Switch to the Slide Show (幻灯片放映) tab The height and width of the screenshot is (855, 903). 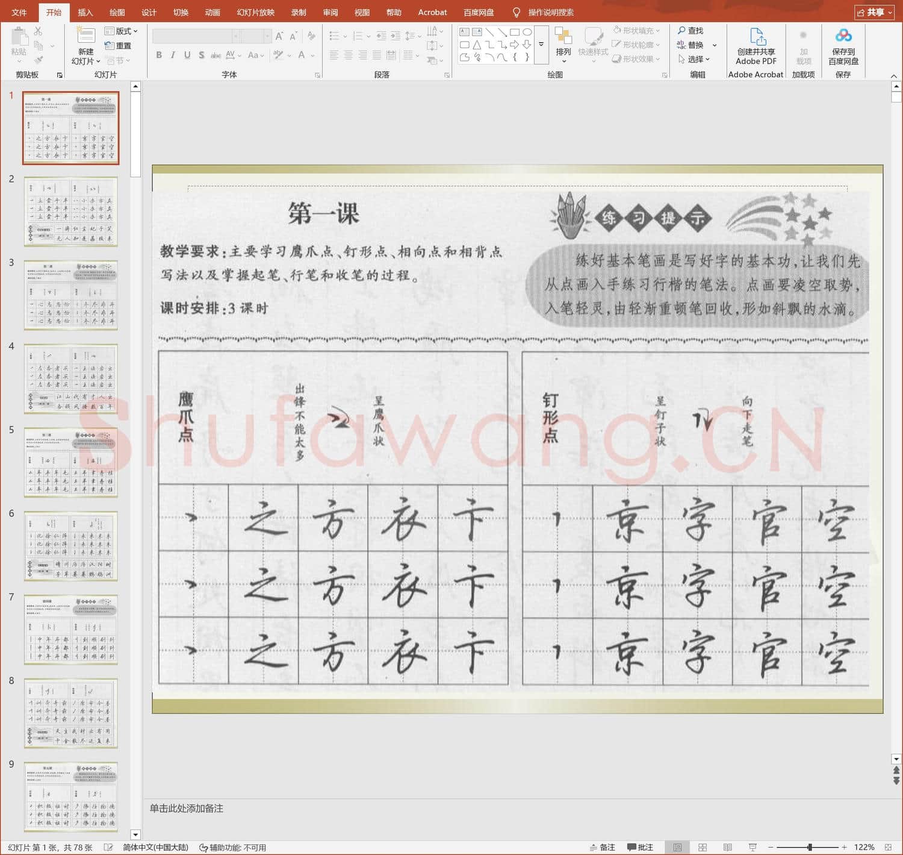(255, 12)
